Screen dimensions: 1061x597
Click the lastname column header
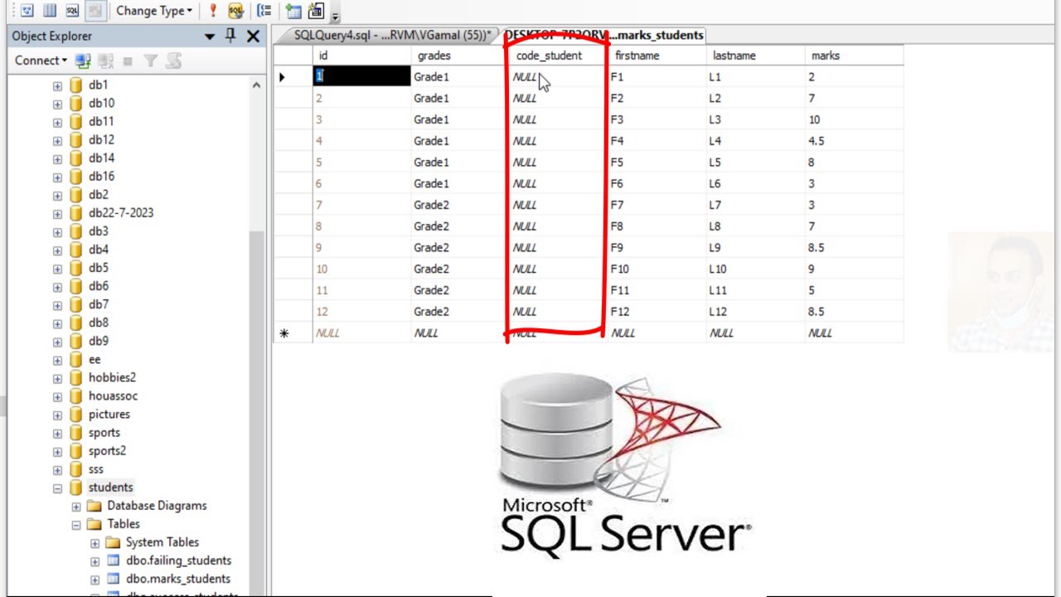pos(755,56)
